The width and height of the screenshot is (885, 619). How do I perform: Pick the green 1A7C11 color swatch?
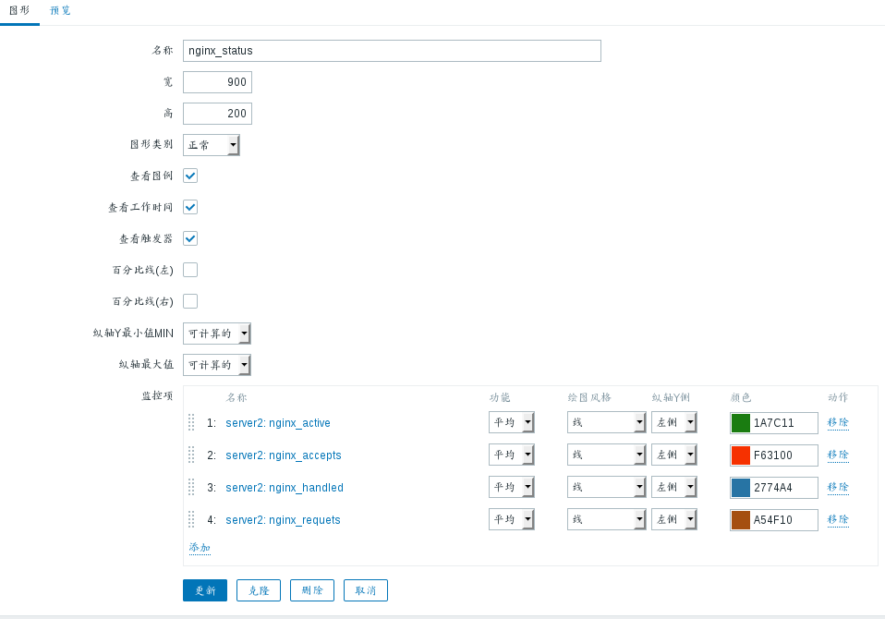[741, 422]
